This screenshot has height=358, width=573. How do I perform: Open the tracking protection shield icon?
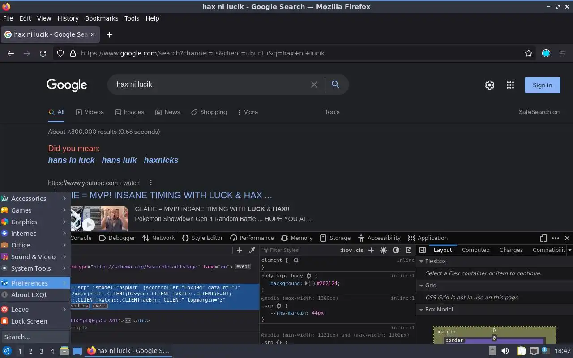(60, 53)
